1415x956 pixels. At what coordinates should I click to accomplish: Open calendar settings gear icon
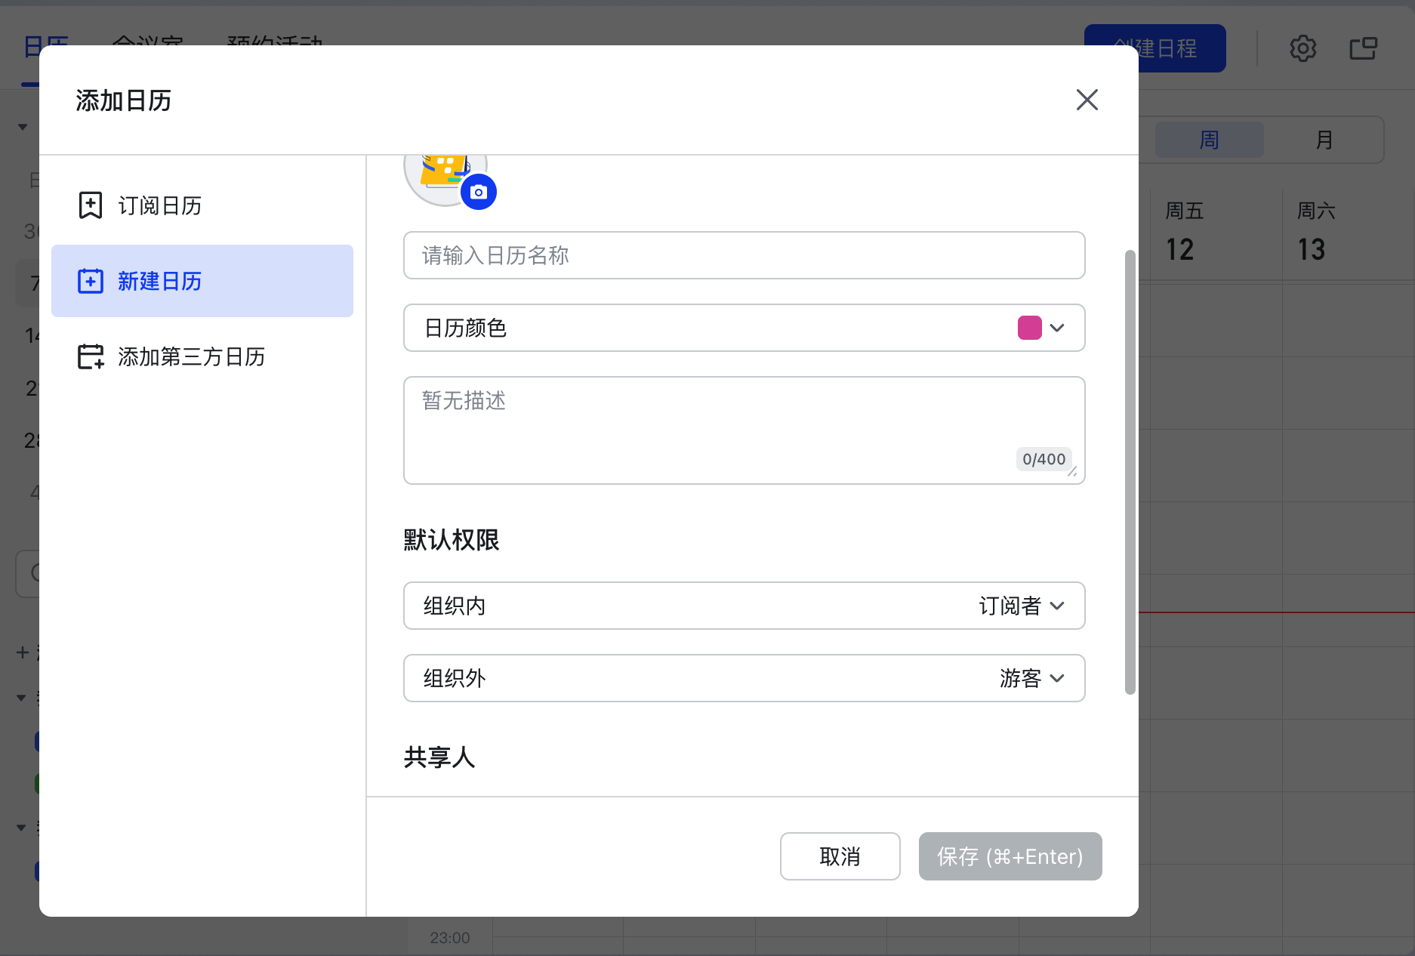pyautogui.click(x=1302, y=48)
